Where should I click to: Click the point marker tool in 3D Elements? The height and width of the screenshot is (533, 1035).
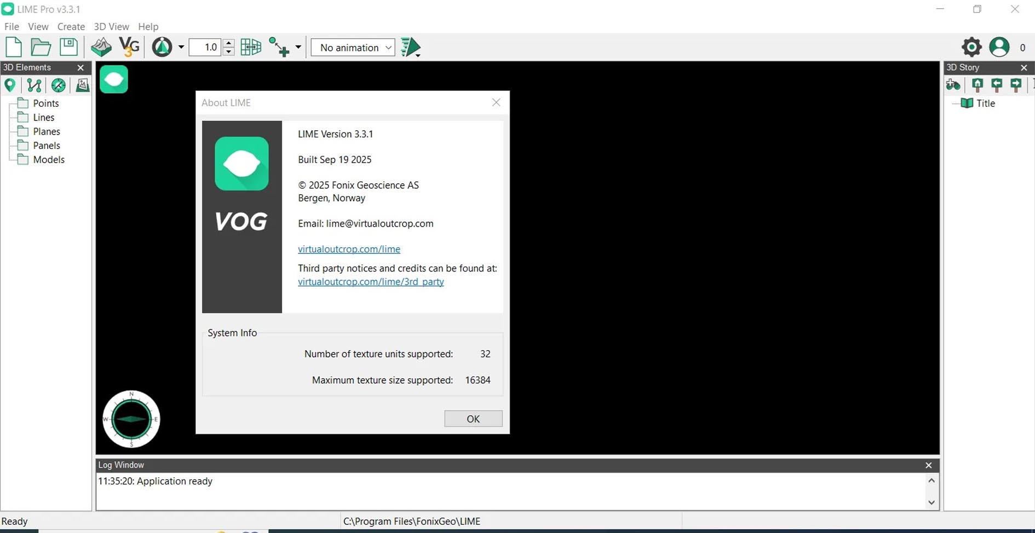(10, 85)
